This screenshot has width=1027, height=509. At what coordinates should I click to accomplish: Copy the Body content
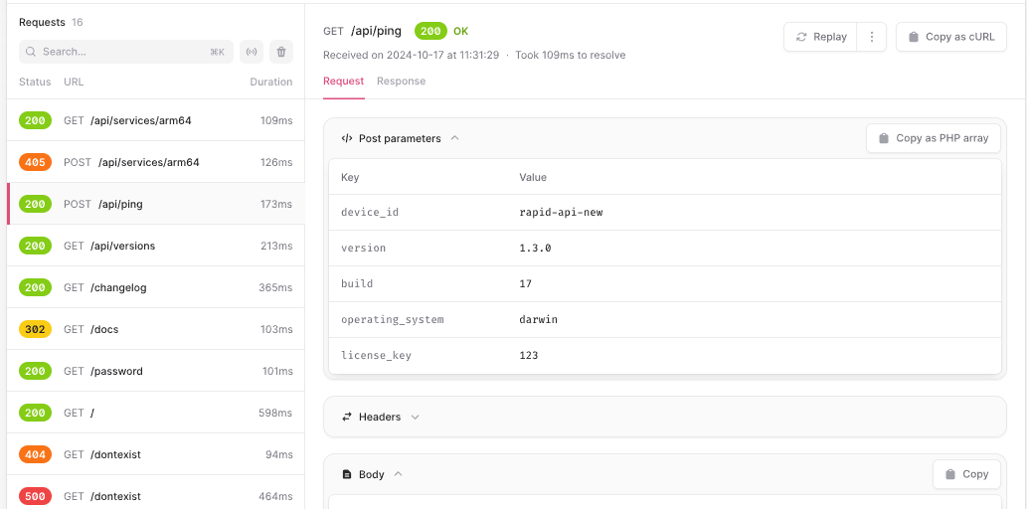[x=966, y=474]
